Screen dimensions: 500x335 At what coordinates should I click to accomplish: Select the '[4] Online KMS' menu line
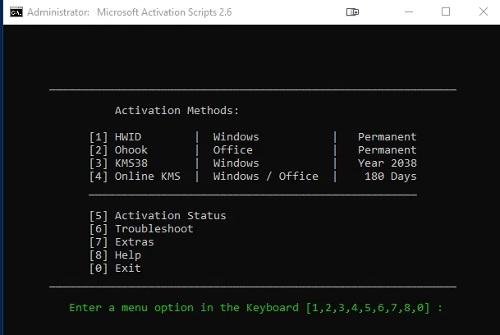click(x=135, y=176)
